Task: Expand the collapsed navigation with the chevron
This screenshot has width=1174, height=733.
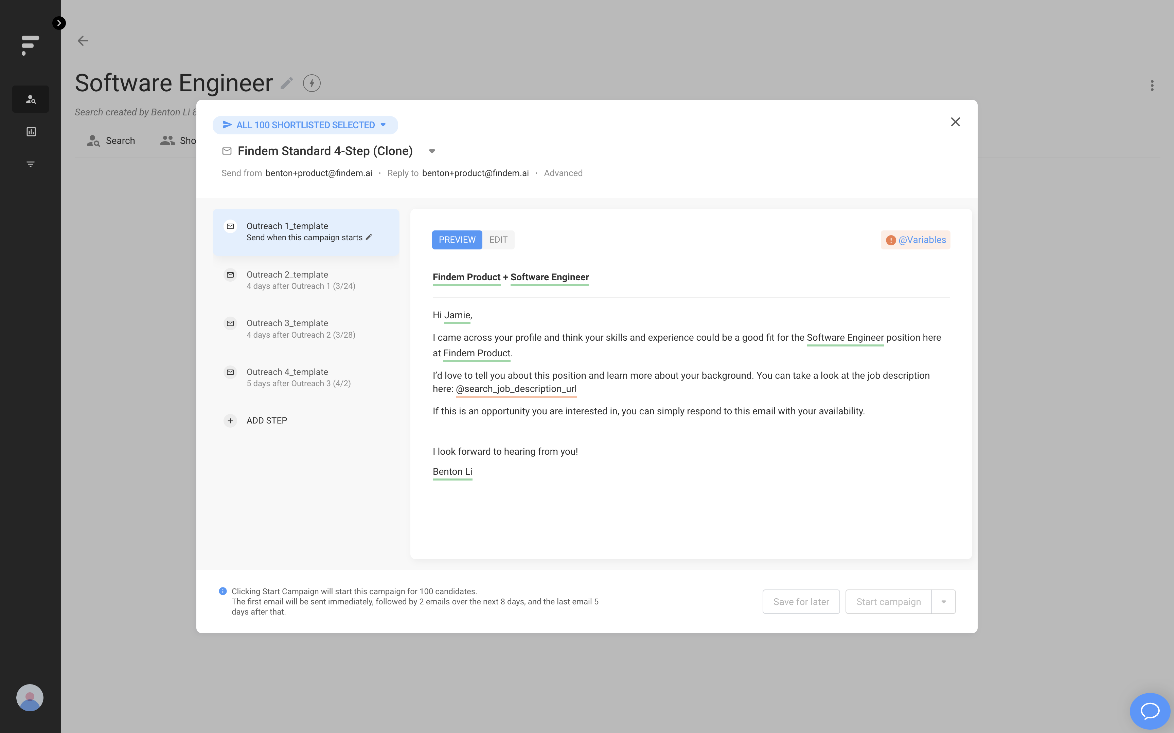Action: pos(59,23)
